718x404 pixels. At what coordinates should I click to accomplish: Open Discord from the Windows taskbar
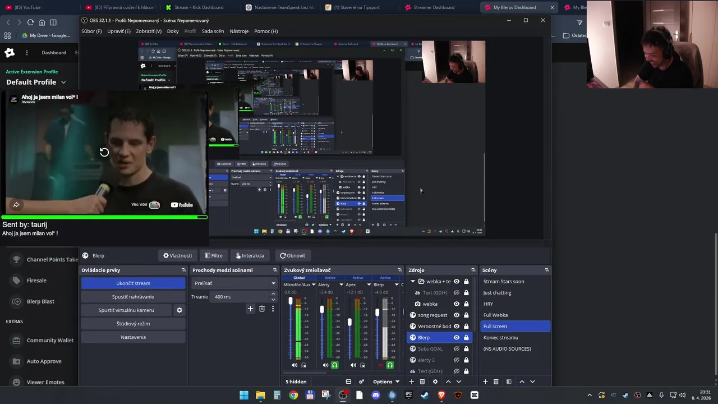tap(376, 395)
